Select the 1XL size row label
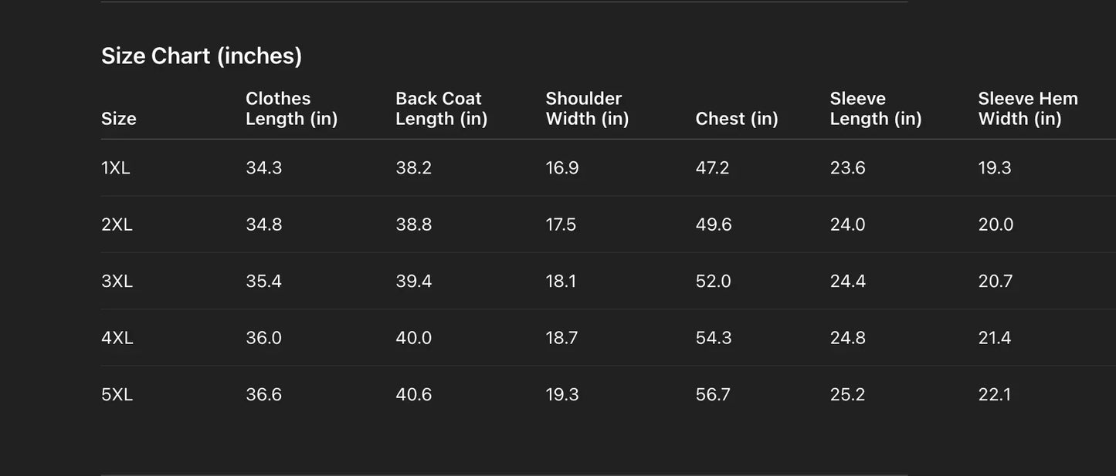The height and width of the screenshot is (476, 1116). [116, 168]
